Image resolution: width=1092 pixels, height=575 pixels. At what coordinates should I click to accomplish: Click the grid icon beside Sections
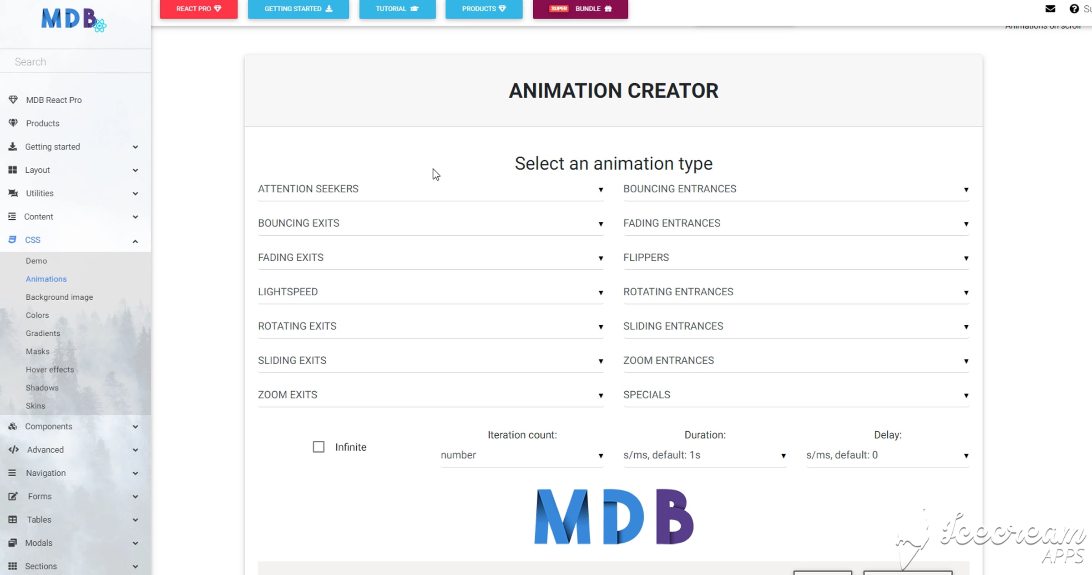[13, 566]
